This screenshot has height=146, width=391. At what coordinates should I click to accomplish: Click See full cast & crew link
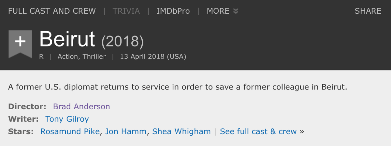tap(258, 131)
